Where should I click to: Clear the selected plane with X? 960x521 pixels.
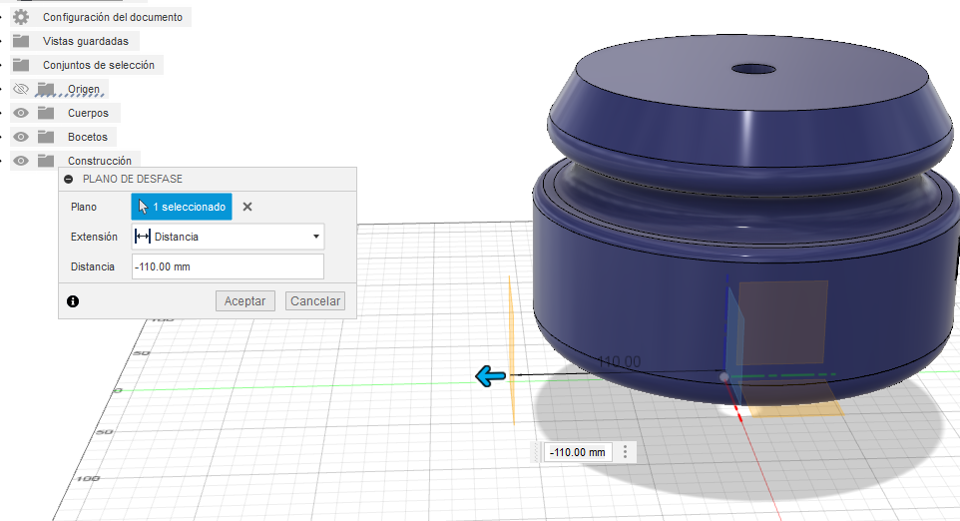click(247, 207)
